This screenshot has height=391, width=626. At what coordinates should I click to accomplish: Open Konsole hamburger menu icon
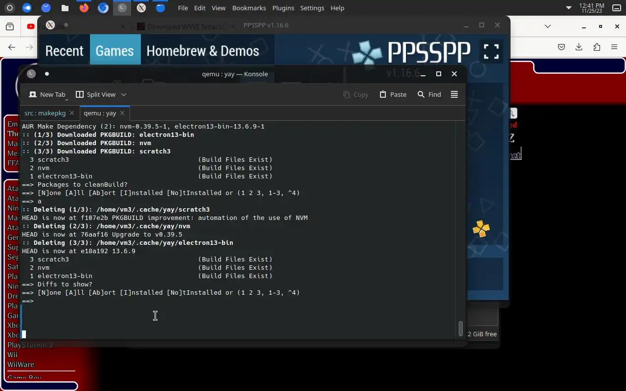(454, 94)
